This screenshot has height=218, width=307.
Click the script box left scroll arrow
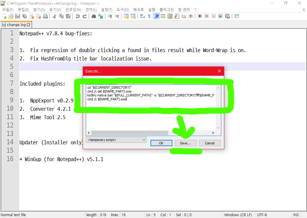tap(89, 133)
